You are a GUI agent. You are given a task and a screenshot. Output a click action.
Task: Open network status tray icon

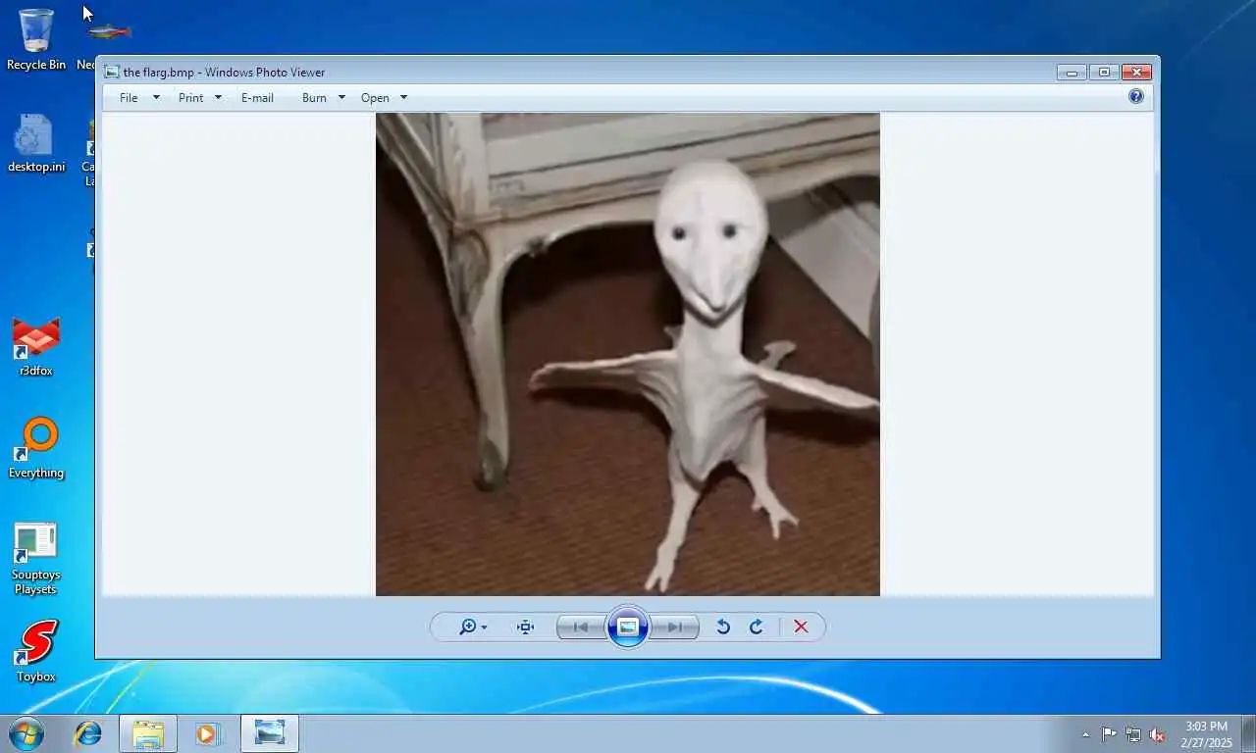pos(1133,734)
